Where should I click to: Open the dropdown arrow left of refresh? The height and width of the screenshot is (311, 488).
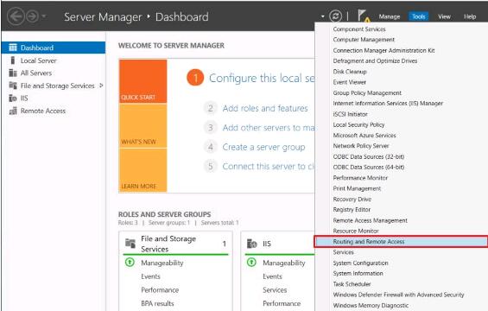[323, 16]
